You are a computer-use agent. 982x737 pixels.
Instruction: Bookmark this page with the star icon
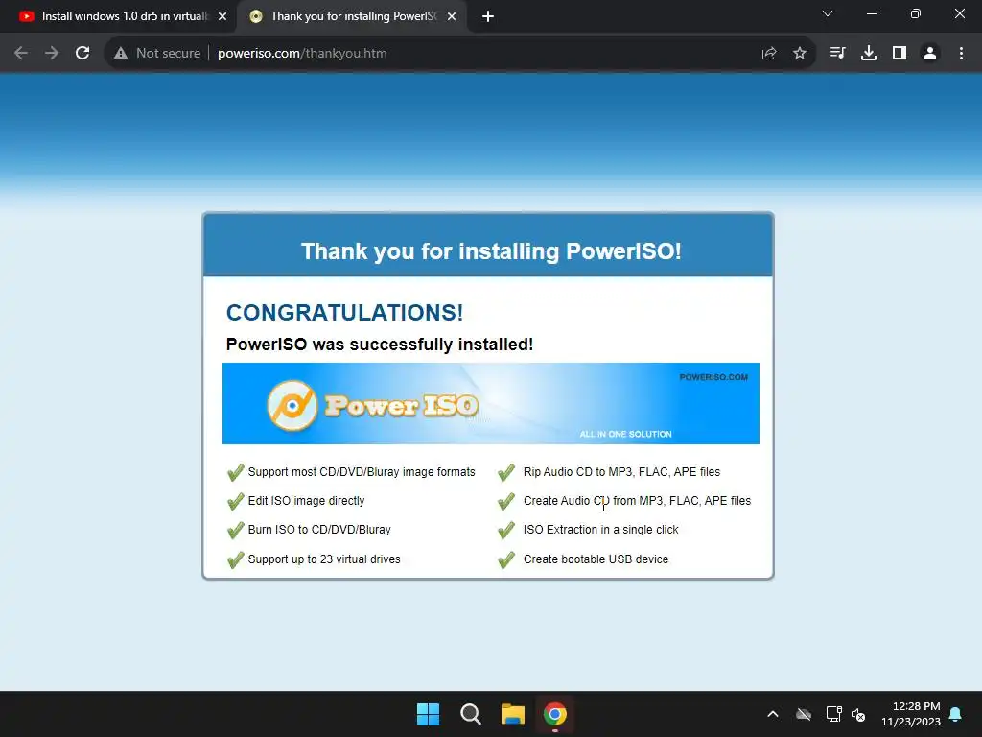800,54
